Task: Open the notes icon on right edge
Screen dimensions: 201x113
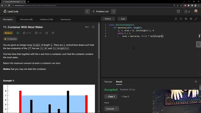Action: [x=198, y=45]
